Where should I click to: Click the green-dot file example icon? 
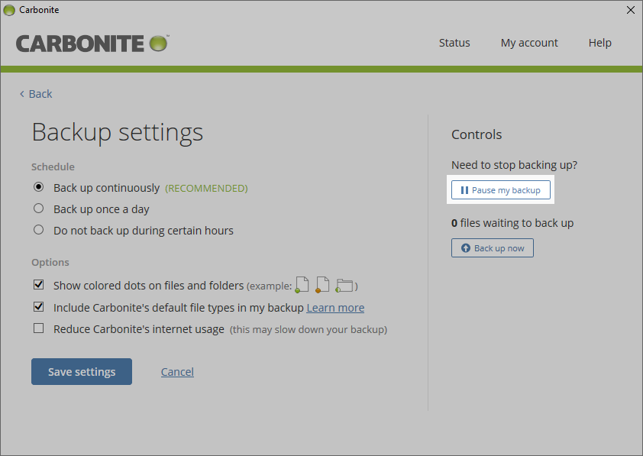click(x=302, y=286)
